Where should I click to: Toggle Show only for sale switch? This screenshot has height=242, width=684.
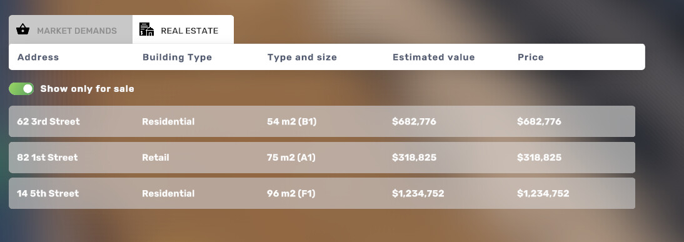tap(21, 89)
